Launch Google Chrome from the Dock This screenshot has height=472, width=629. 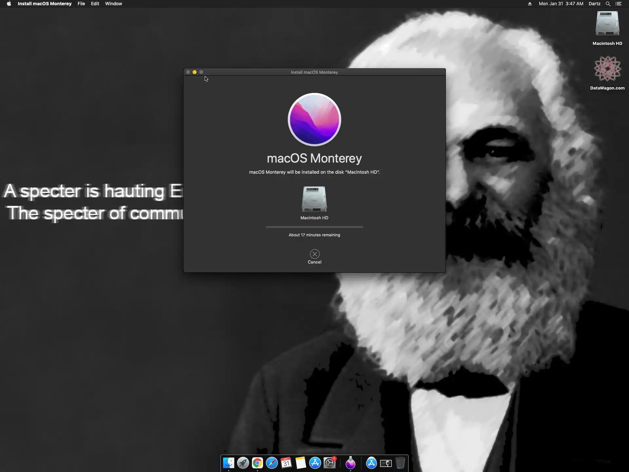(257, 463)
